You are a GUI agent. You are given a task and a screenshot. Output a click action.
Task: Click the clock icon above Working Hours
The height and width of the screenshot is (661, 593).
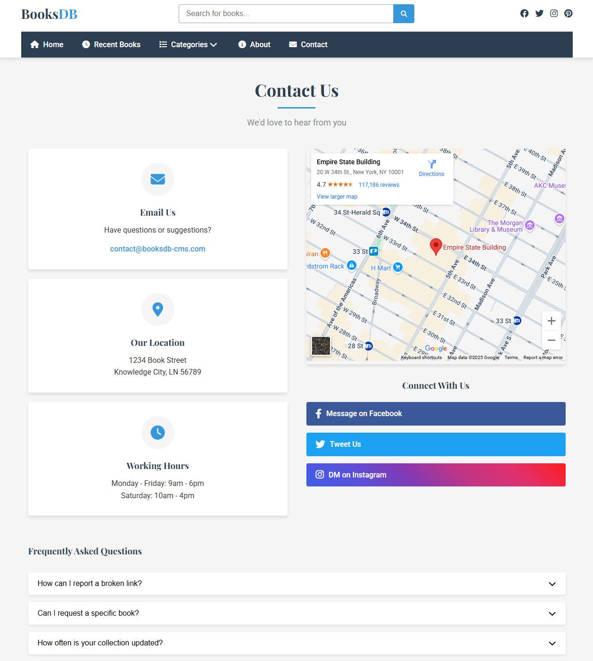(158, 433)
